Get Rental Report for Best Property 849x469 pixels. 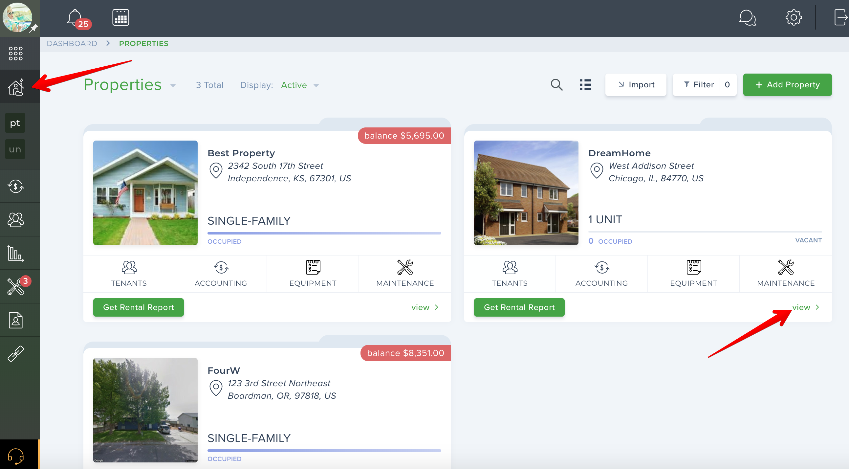[139, 307]
